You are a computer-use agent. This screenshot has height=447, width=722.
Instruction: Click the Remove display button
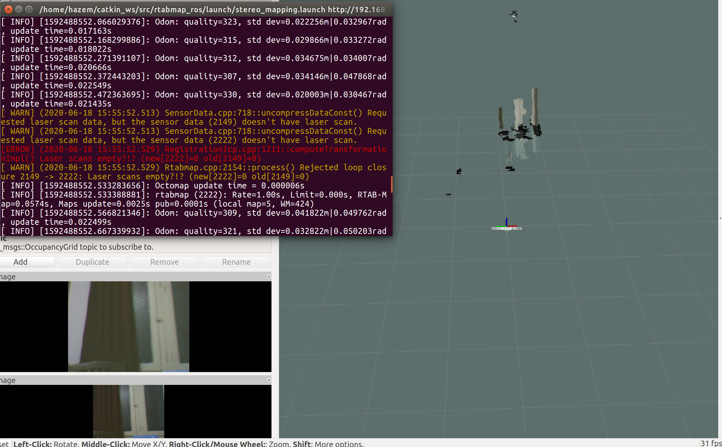click(164, 262)
